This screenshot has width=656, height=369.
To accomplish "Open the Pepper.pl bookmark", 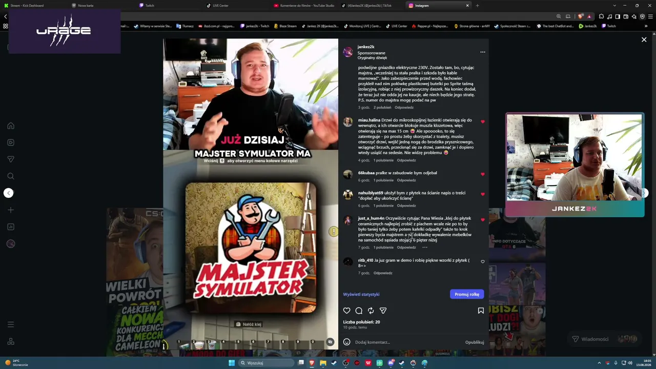I will click(x=430, y=26).
